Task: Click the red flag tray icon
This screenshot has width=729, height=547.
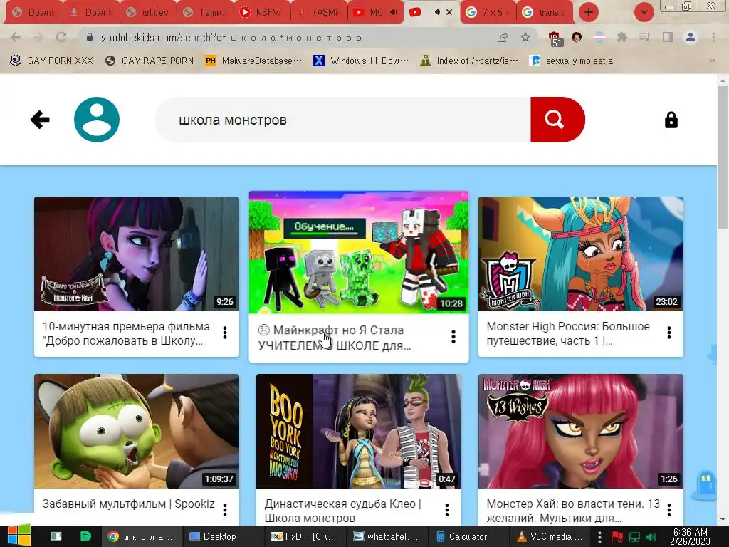Action: point(617,537)
